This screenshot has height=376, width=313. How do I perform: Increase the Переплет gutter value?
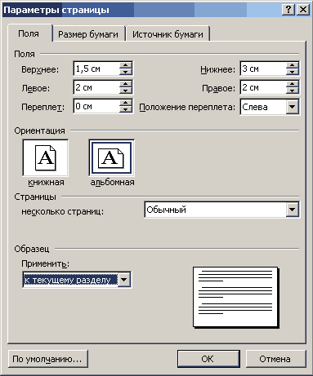[x=126, y=103]
